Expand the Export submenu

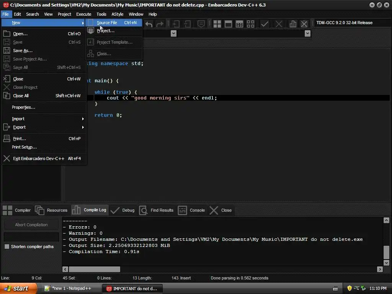(83, 127)
